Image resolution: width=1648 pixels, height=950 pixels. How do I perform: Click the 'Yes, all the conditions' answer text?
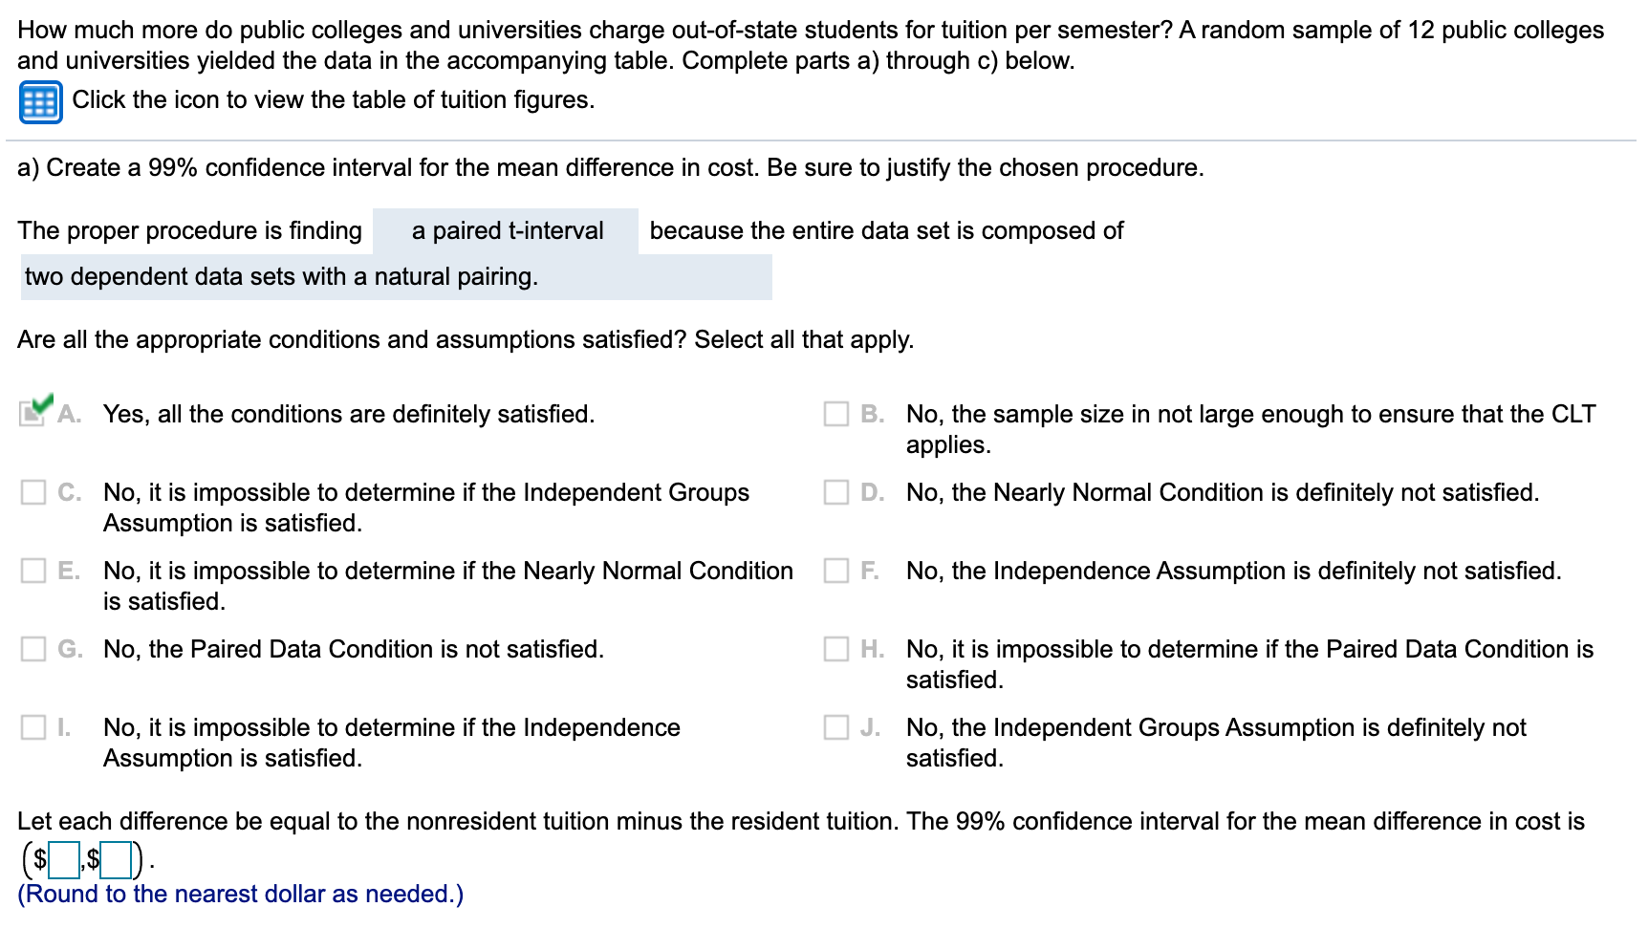(x=348, y=414)
